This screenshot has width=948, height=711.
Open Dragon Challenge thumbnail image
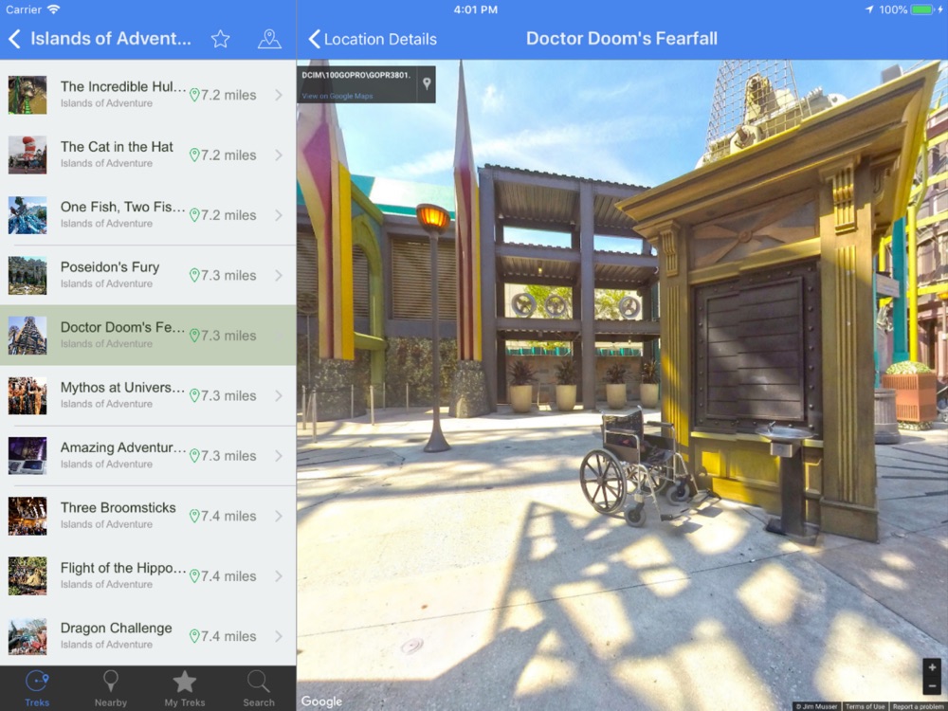click(x=27, y=636)
